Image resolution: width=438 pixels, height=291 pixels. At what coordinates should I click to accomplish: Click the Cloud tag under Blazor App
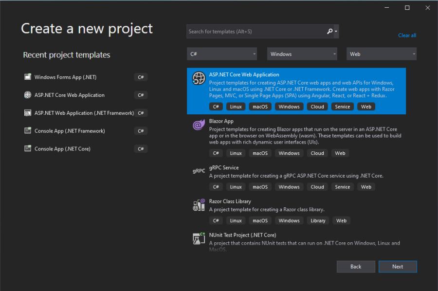pos(317,153)
